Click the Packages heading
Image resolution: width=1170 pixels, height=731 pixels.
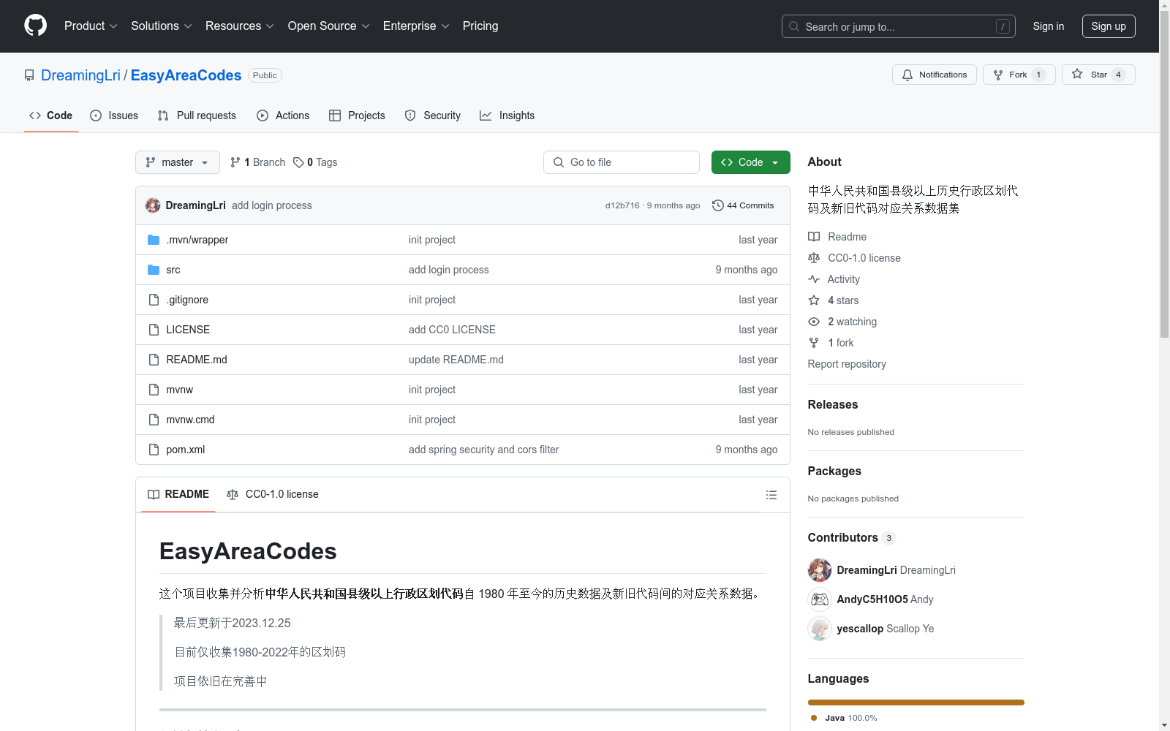[x=834, y=471]
